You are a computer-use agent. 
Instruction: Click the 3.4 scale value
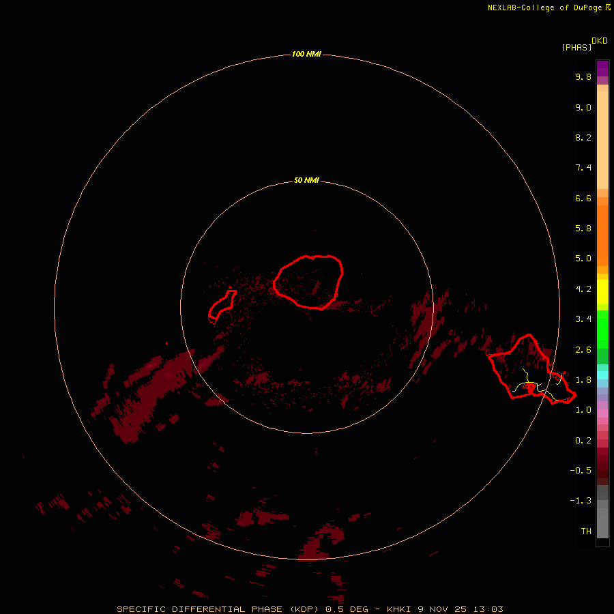(x=583, y=319)
